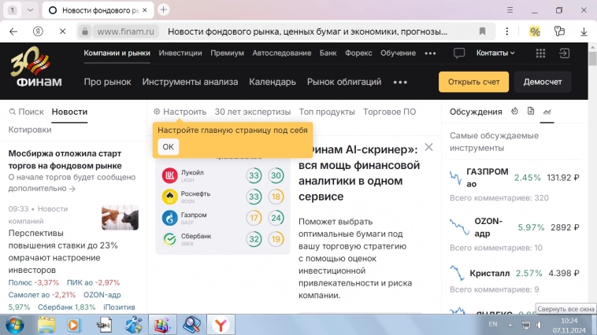The height and width of the screenshot is (335, 597).
Task: Open Рынок облигаций section
Action: coord(344,82)
